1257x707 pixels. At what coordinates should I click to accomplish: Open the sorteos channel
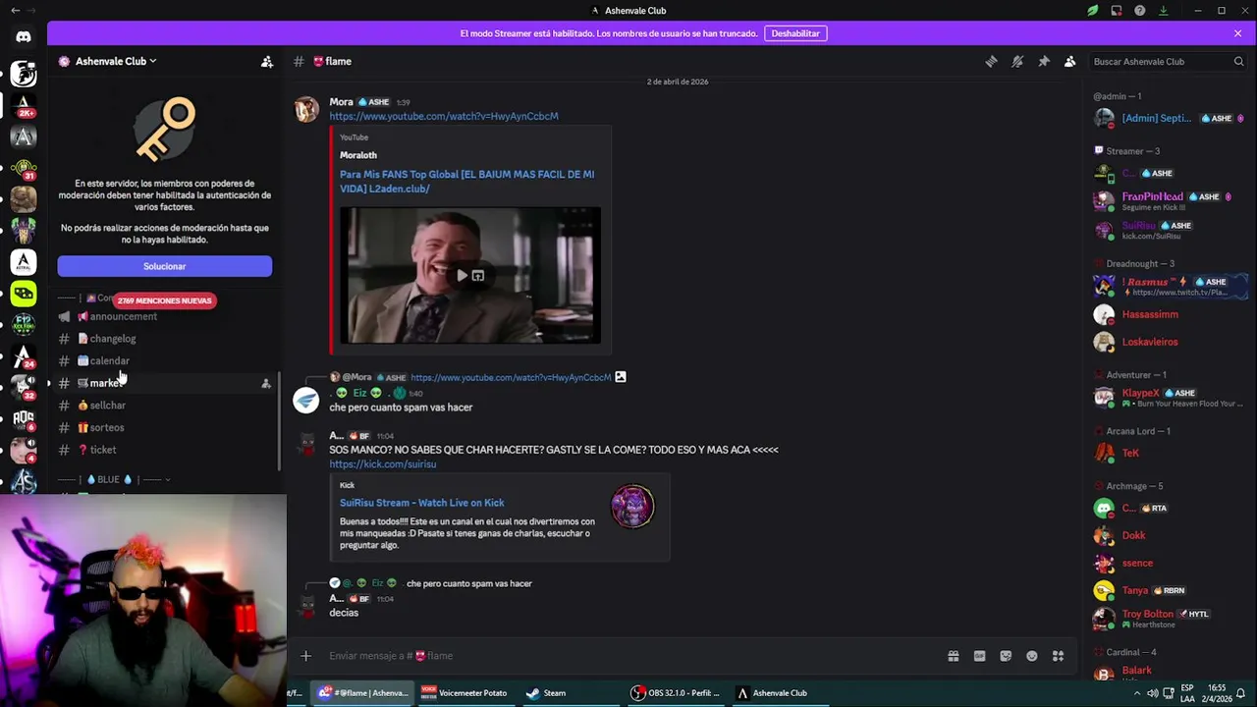tap(164, 427)
